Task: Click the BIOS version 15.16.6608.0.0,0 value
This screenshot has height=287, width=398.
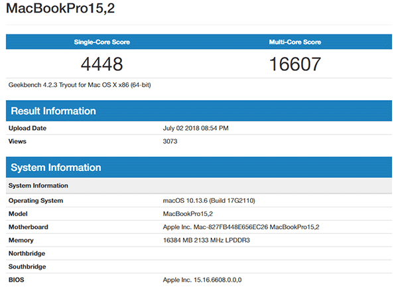Action: click(x=202, y=280)
